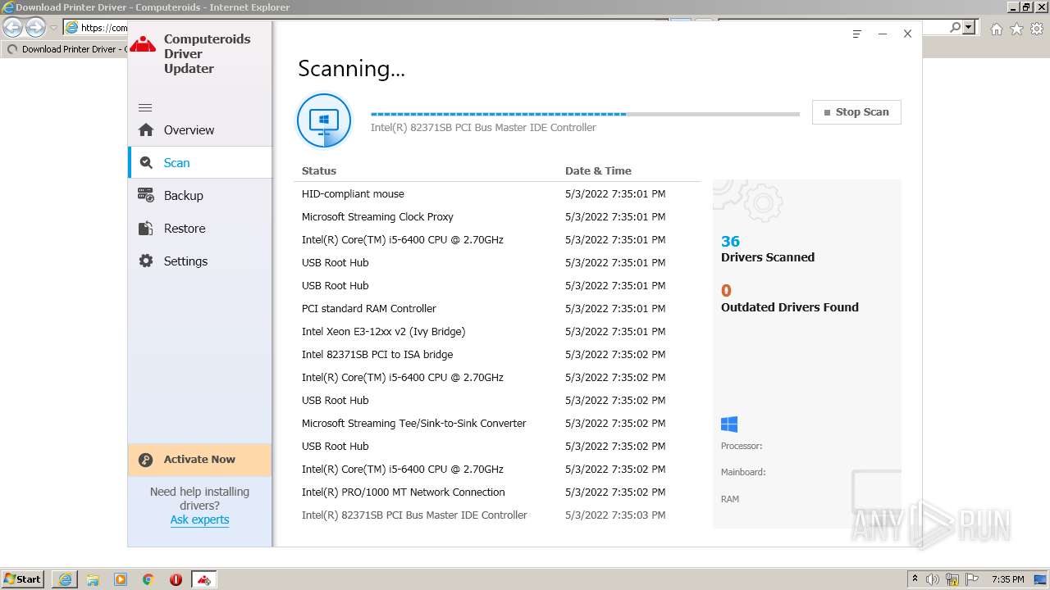
Task: Open Internet Explorer home icon
Action: tap(996, 29)
